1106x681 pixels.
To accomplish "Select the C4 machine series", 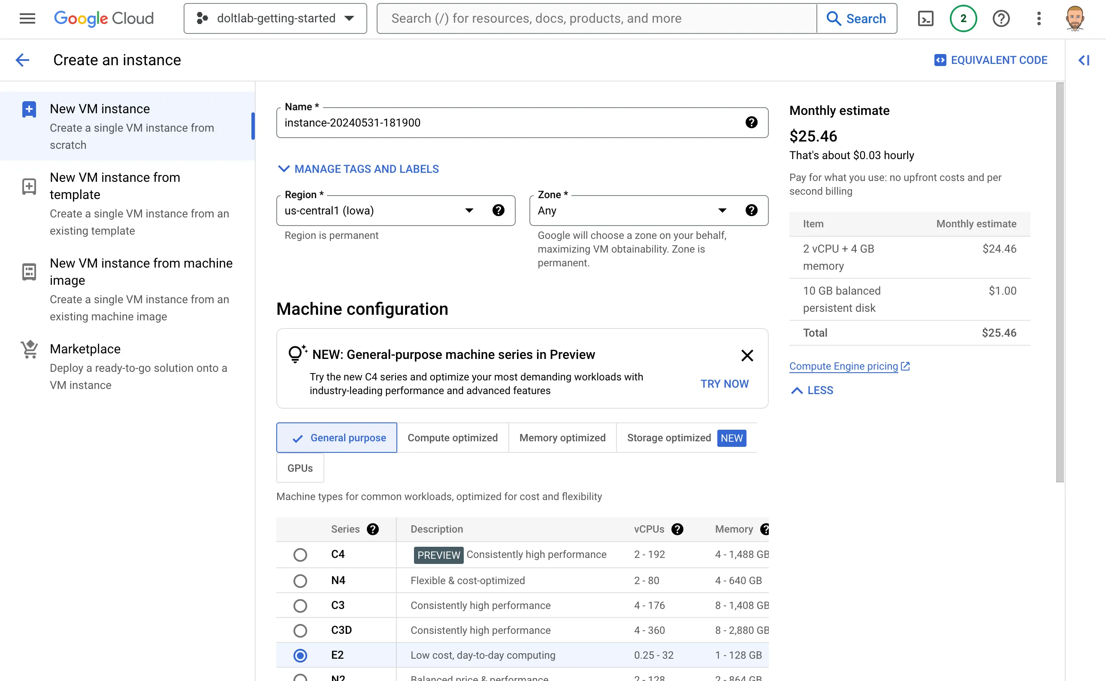I will [x=300, y=554].
